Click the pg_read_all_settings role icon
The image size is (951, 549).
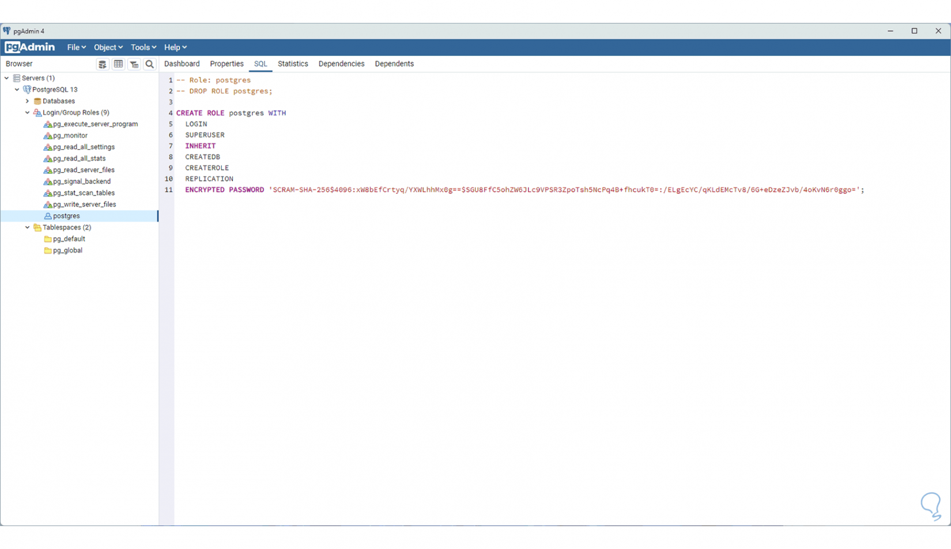pos(48,147)
